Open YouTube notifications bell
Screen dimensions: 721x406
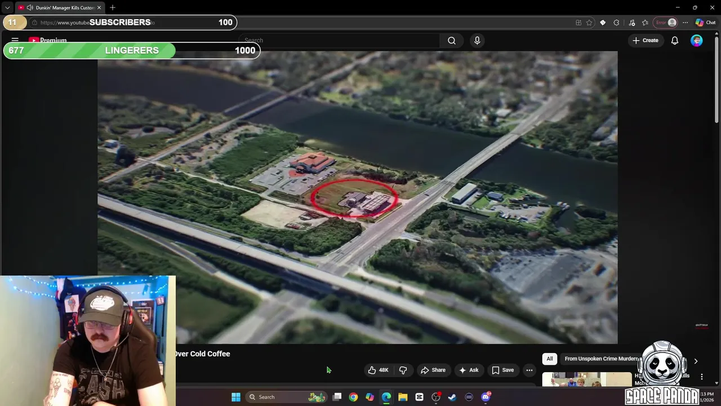674,41
